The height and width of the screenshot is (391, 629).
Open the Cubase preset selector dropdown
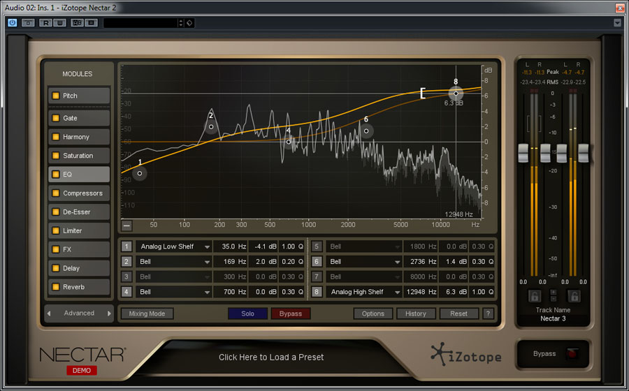click(x=180, y=22)
